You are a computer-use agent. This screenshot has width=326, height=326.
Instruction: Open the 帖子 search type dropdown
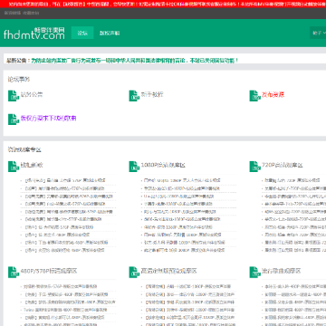pos(319,33)
